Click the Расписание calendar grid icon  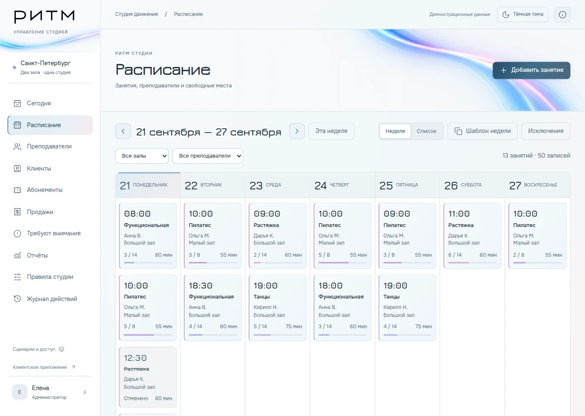click(17, 125)
